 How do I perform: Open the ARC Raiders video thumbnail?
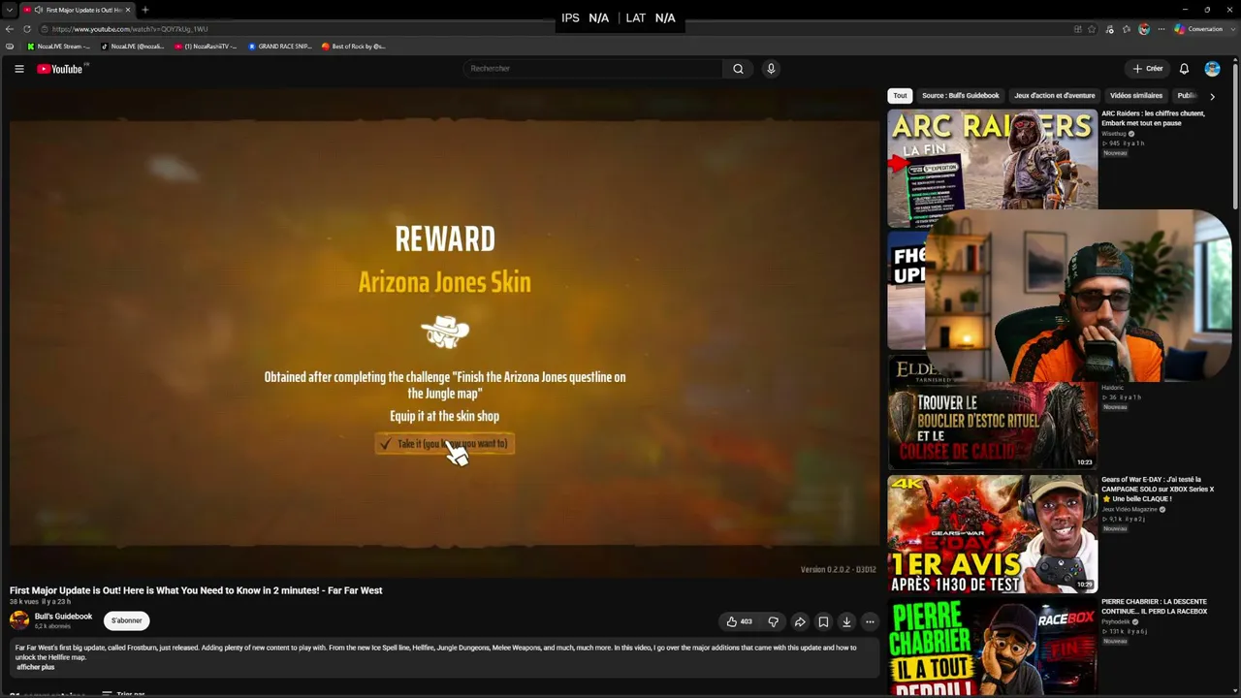click(x=993, y=168)
